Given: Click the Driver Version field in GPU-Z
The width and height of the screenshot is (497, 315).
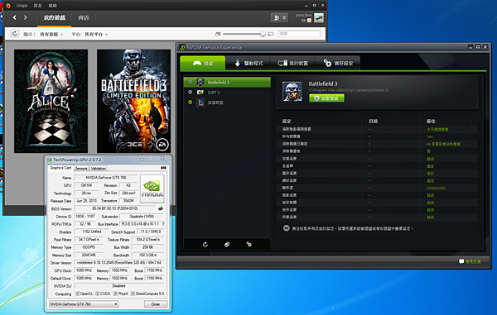Looking at the screenshot, I should 119,263.
